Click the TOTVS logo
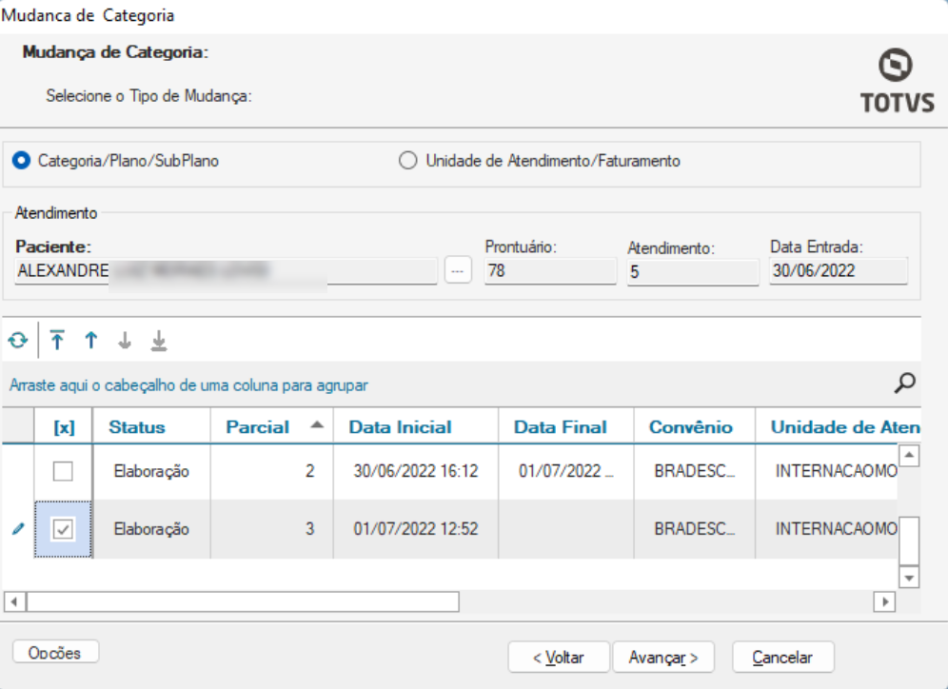 click(898, 81)
